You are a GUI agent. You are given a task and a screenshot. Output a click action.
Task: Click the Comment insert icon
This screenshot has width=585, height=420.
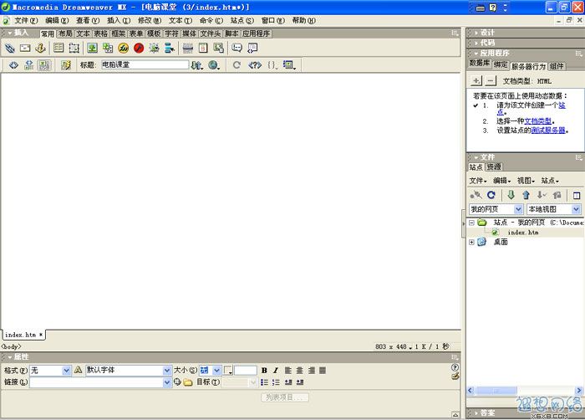237,48
